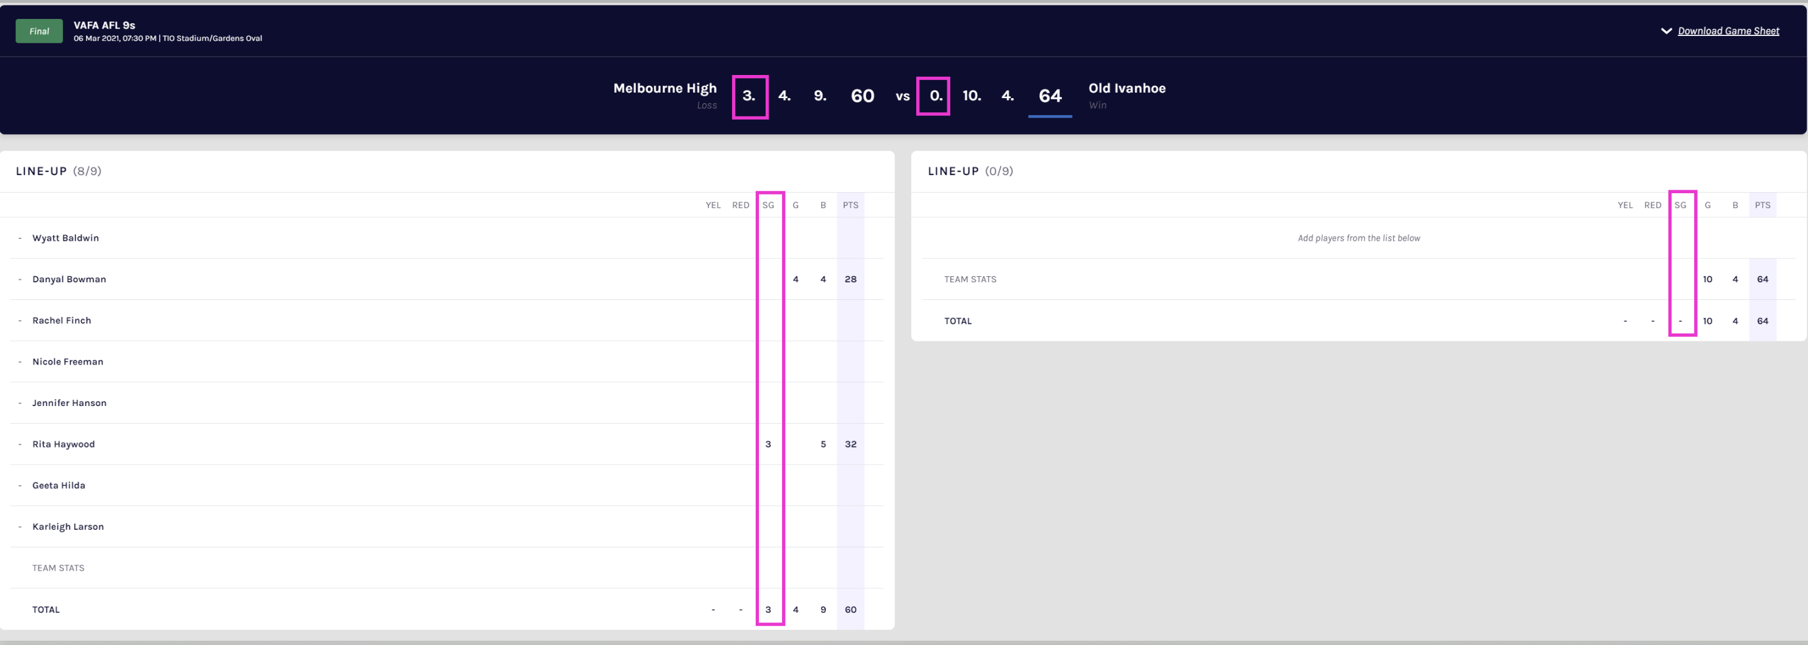Open the Download Game Sheet link
This screenshot has height=645, width=1808.
coord(1728,31)
